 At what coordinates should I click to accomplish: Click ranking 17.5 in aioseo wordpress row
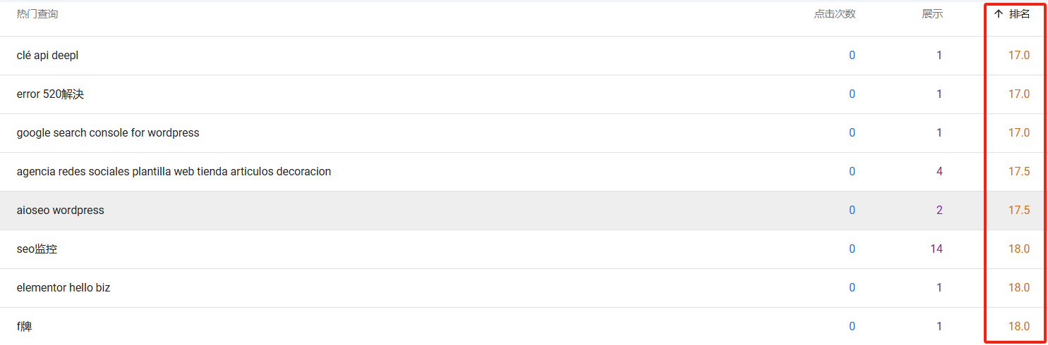coord(1018,211)
